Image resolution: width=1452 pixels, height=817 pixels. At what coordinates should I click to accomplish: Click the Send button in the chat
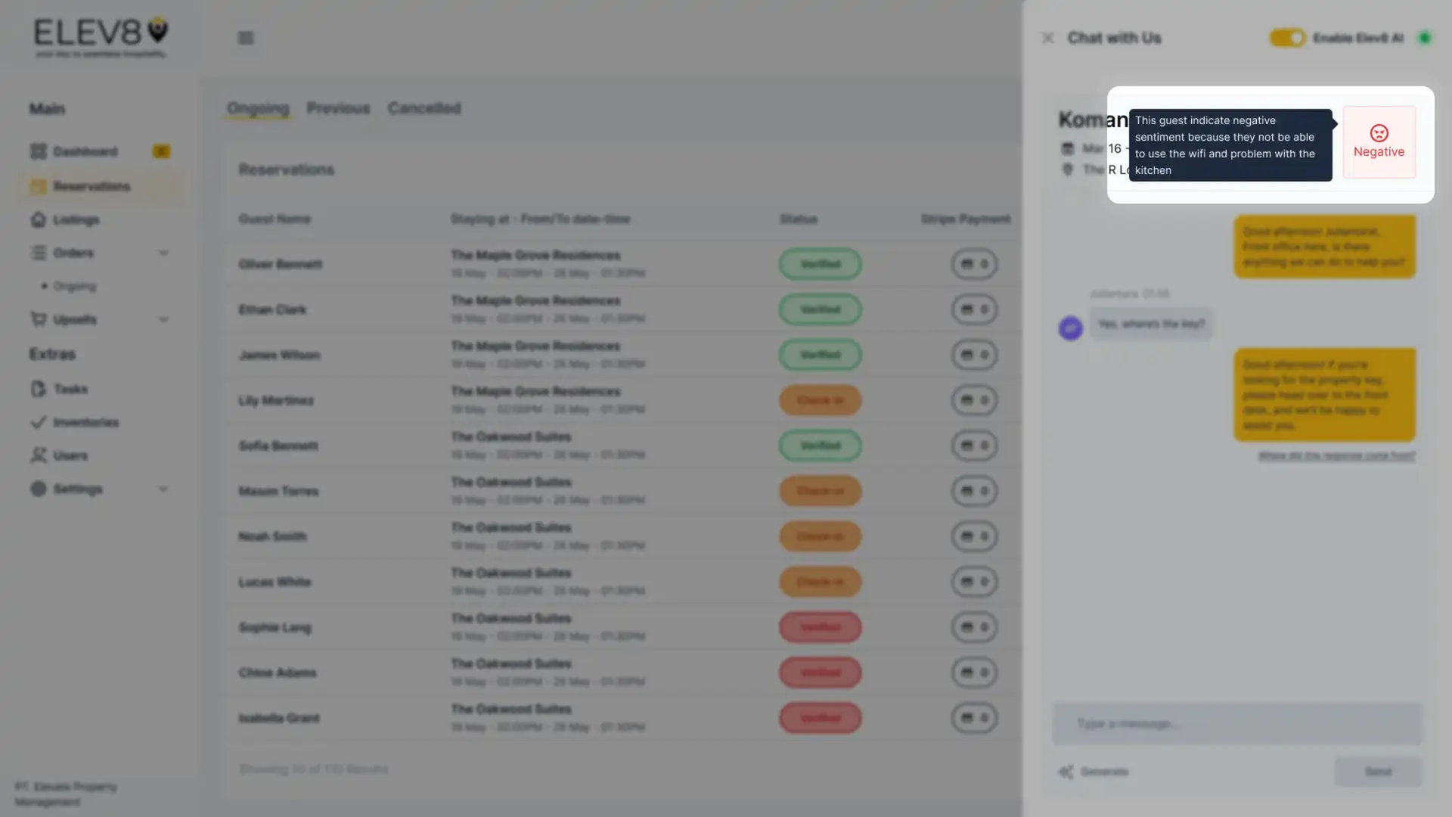point(1378,771)
